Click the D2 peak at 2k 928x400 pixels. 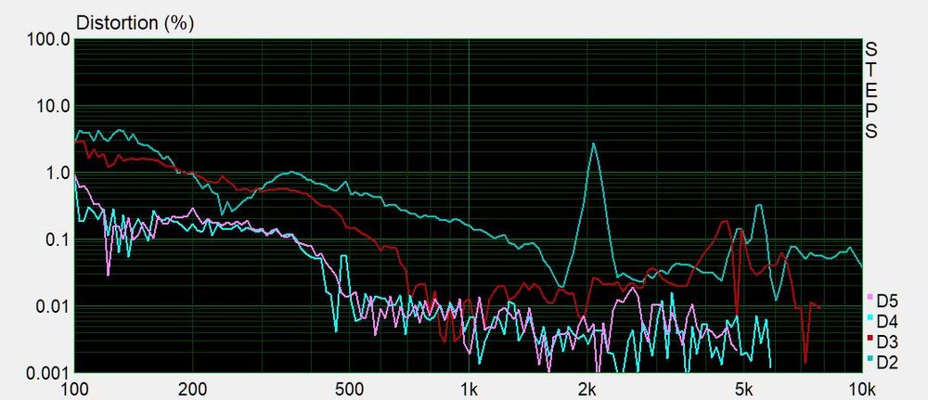click(593, 144)
